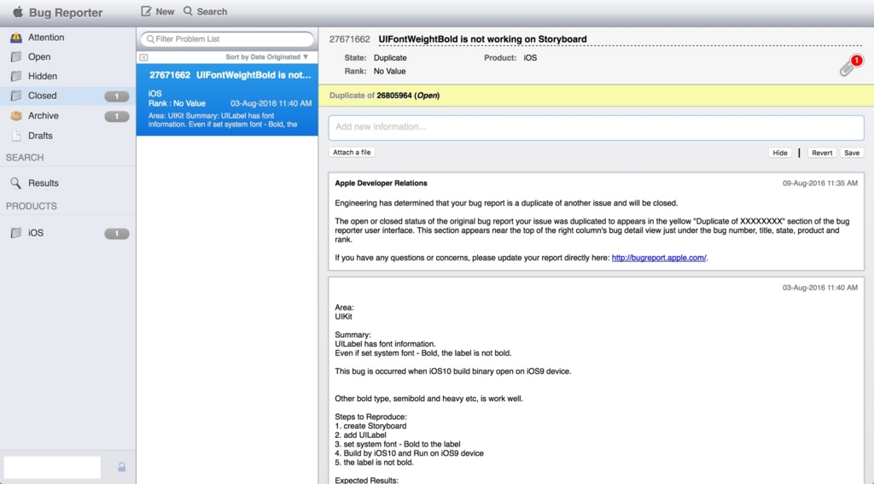Click the lock icon at bottom

pyautogui.click(x=121, y=467)
